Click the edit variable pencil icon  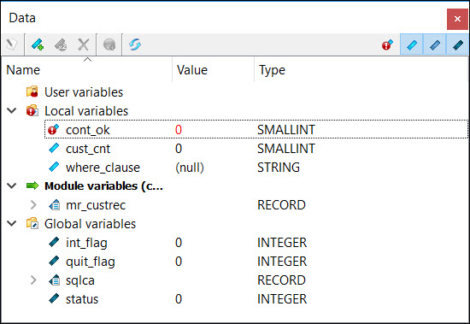click(12, 45)
